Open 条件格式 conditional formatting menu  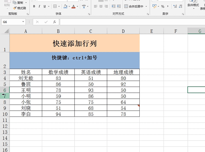pos(193,5)
